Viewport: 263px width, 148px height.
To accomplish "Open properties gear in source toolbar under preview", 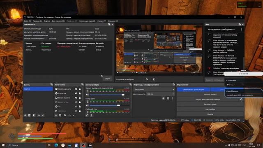I will [147, 79].
